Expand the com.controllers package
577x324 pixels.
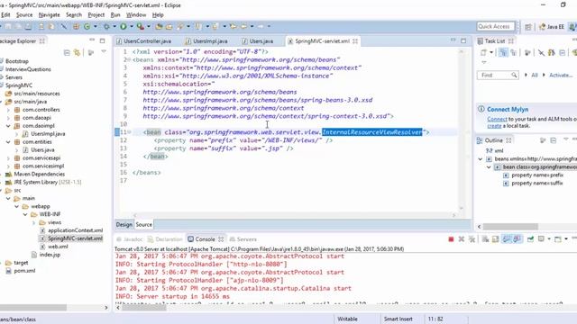8,110
